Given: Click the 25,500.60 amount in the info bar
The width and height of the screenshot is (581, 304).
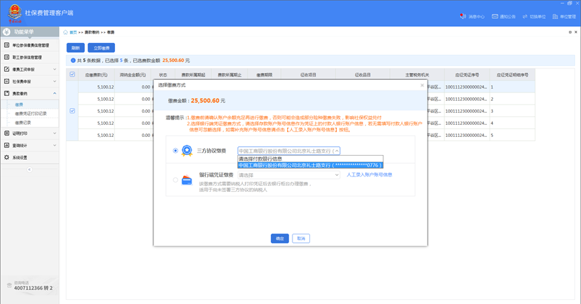Looking at the screenshot, I should click(x=173, y=60).
